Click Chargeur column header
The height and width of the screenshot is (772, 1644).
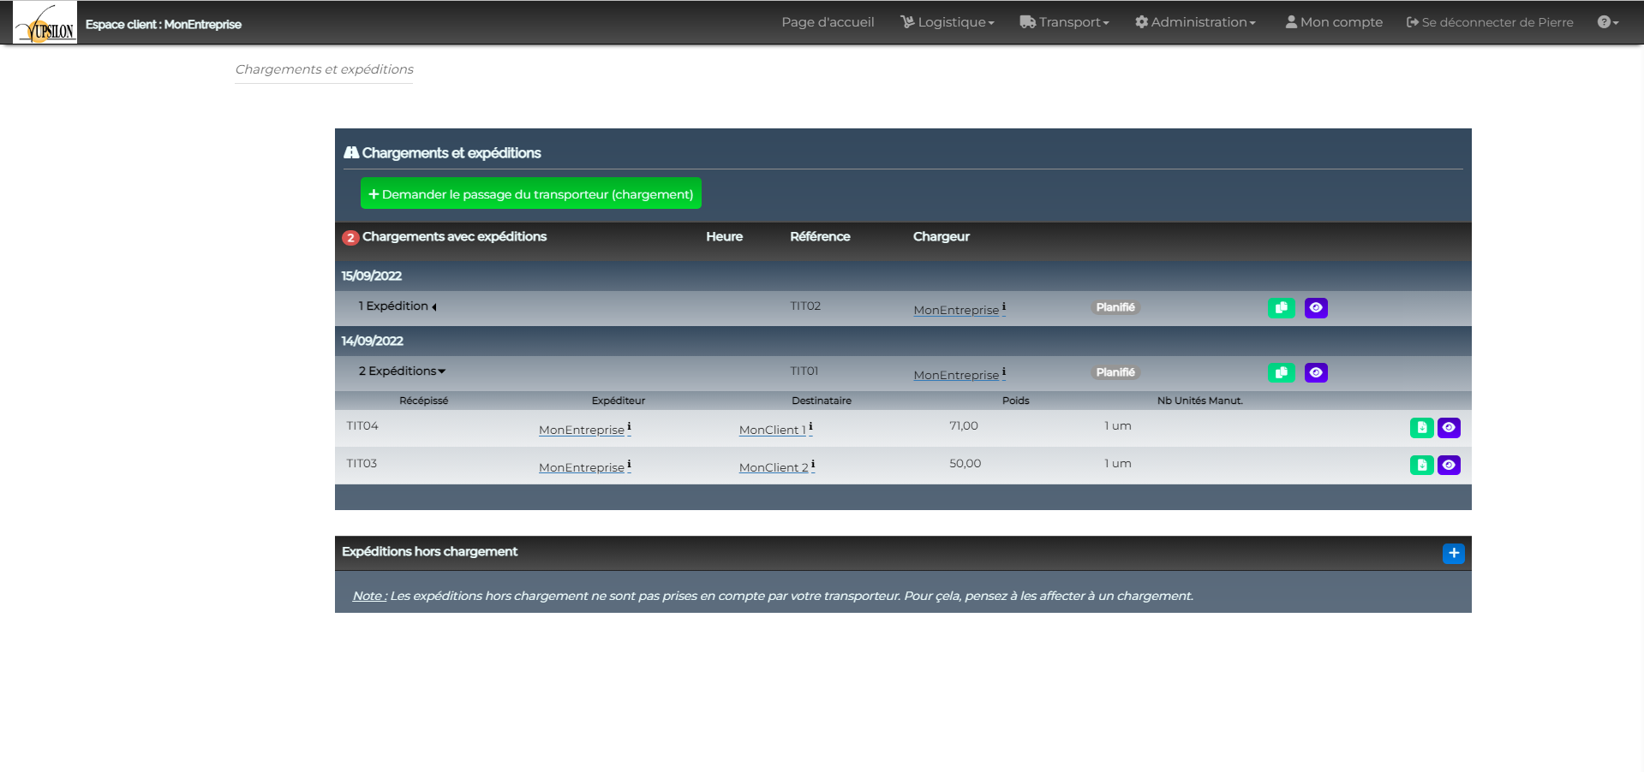point(942,236)
